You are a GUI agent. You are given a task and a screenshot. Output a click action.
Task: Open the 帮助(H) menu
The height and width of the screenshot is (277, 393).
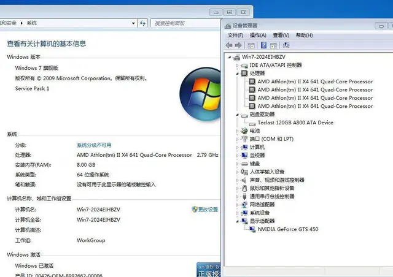coord(304,36)
